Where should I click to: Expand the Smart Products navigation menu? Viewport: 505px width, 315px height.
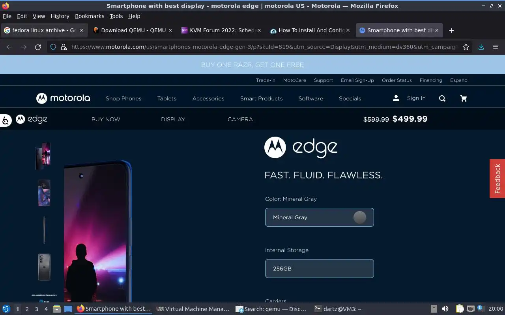point(262,98)
